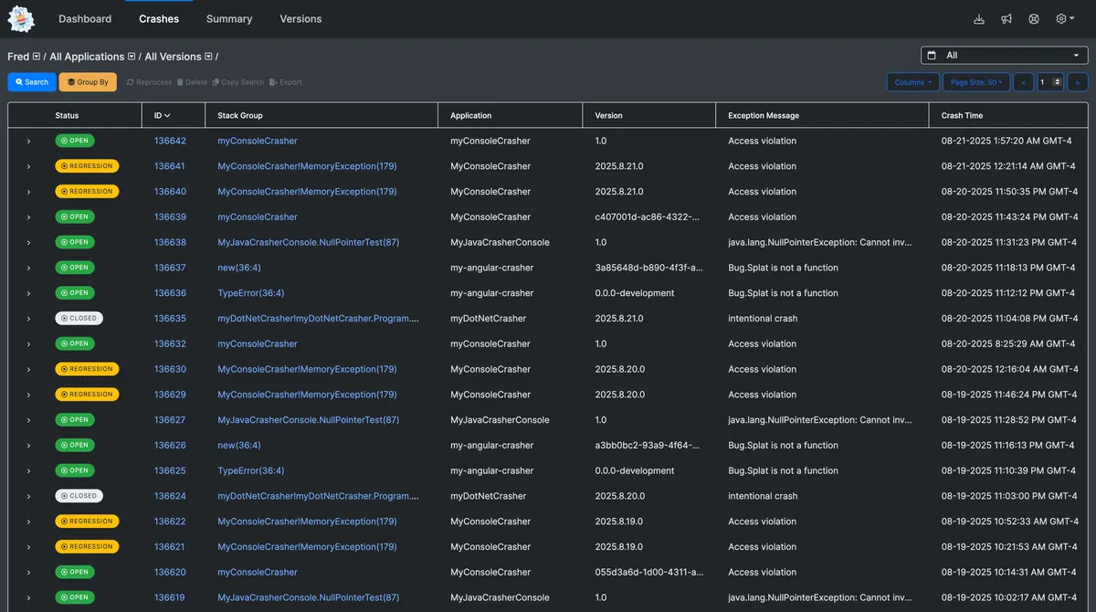
Task: Click the CLOSED badge of crash 136624
Action: [x=79, y=496]
